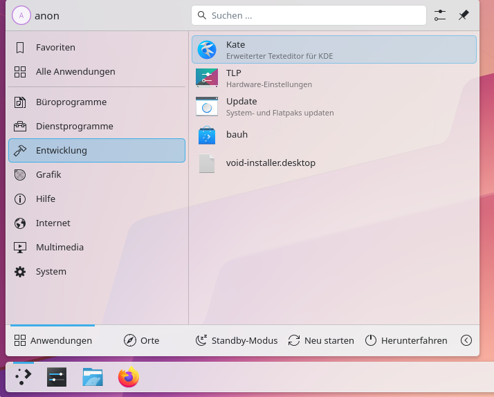
Task: Launch TLP hardware settings
Action: [333, 78]
